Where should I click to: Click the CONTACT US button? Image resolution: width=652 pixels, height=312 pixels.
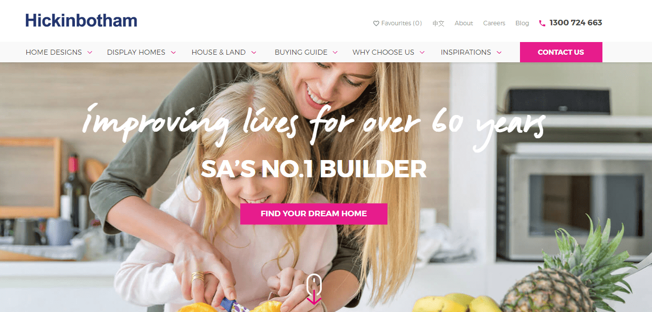(561, 52)
